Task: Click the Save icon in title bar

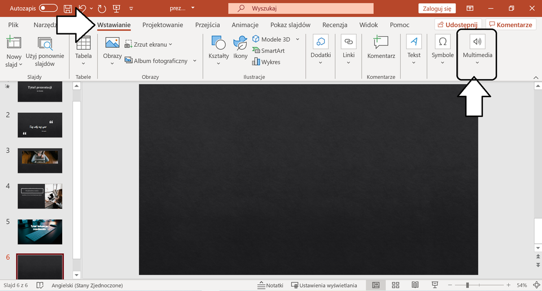Action: click(68, 8)
